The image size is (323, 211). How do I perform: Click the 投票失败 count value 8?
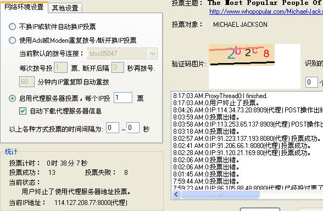point(126,173)
